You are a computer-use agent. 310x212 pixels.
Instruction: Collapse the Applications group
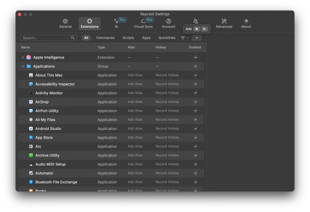tap(23, 66)
